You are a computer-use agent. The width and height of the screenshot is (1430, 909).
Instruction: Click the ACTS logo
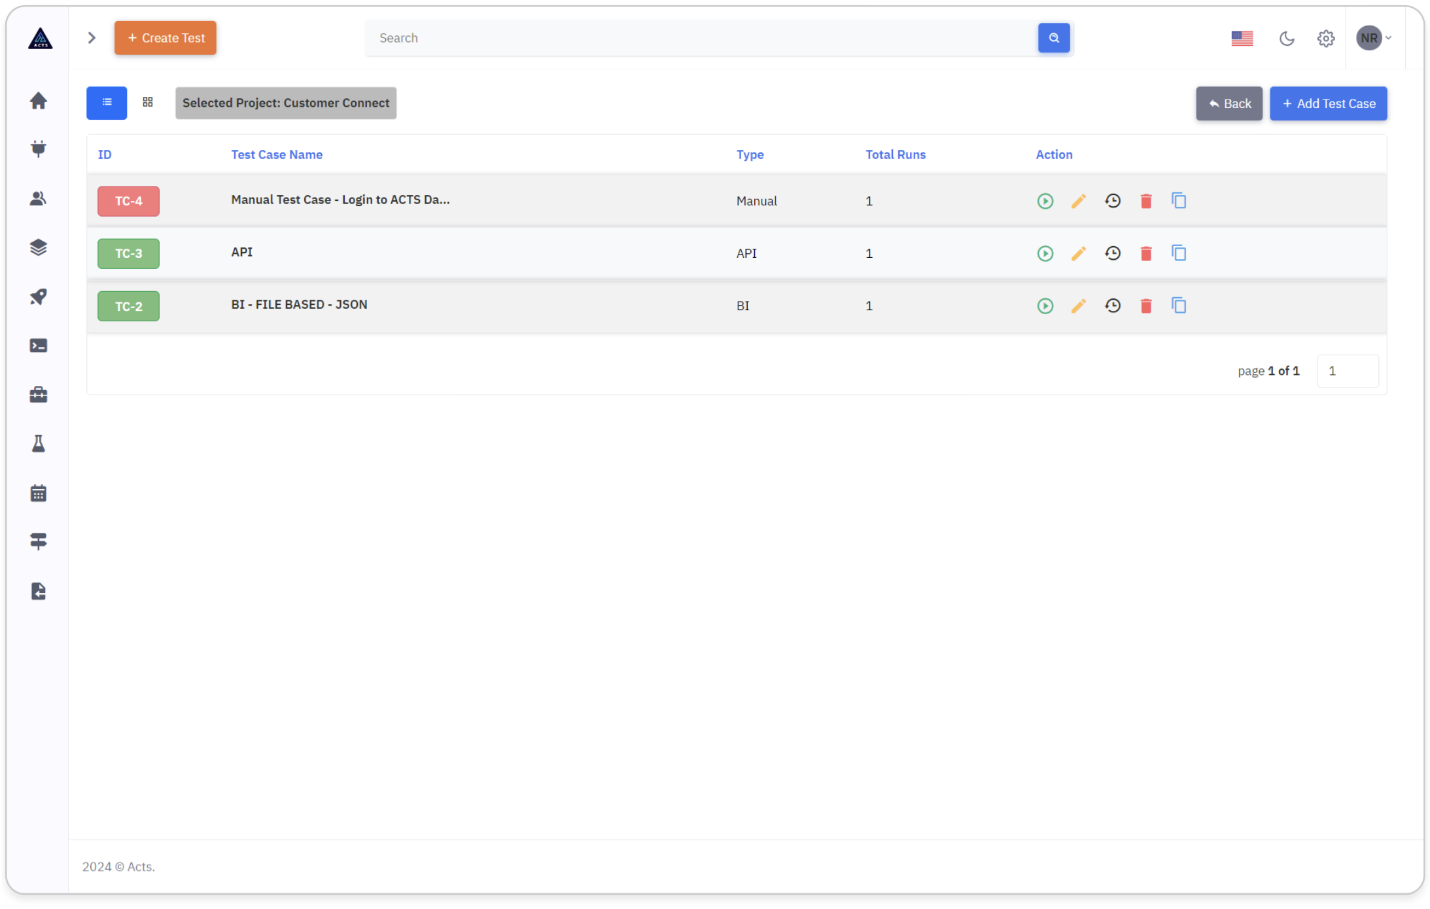(40, 38)
